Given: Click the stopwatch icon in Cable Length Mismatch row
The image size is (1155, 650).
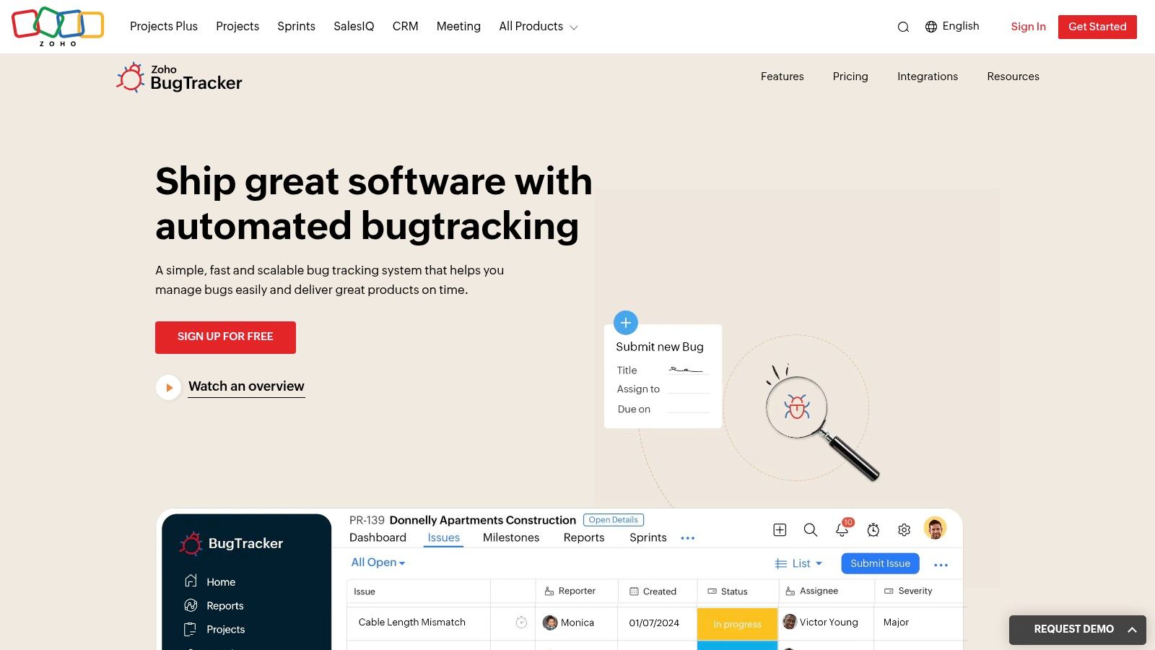Looking at the screenshot, I should pos(521,622).
